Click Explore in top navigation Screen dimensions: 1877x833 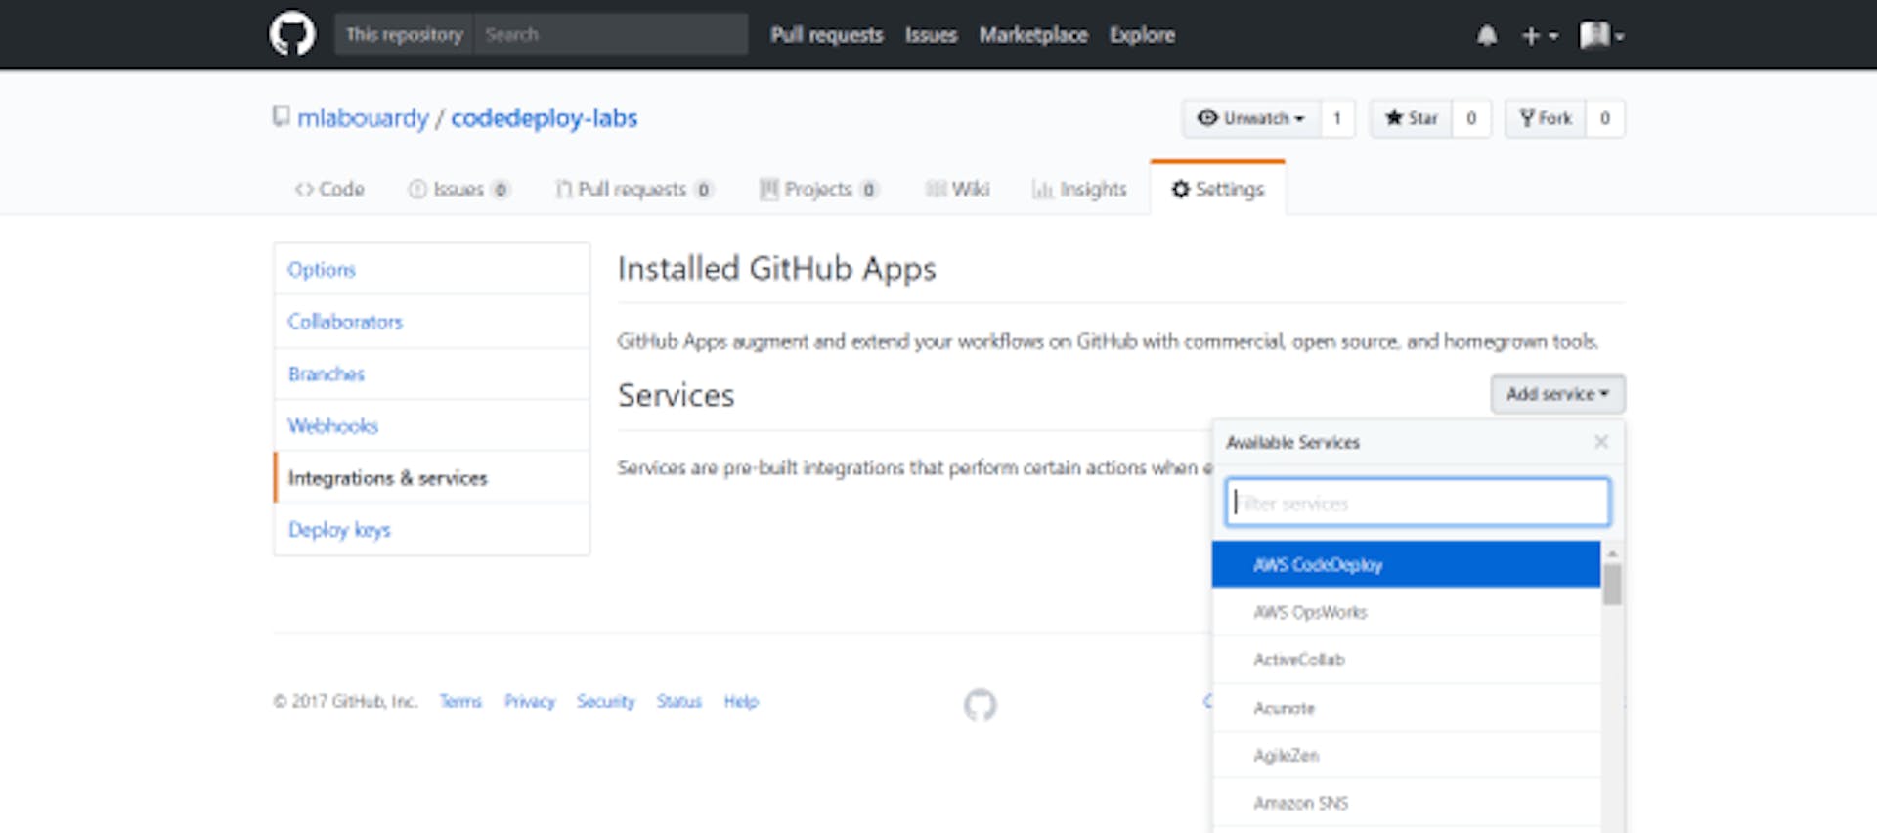pos(1142,35)
